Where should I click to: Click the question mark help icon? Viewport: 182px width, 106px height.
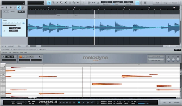(83, 3)
